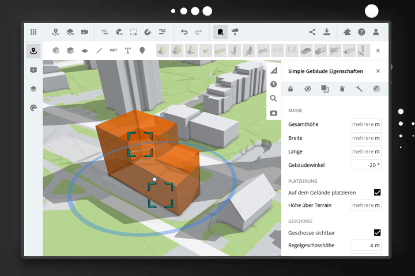Close the Simple Gebäude Eigenschaften panel
The height and width of the screenshot is (276, 415).
378,71
